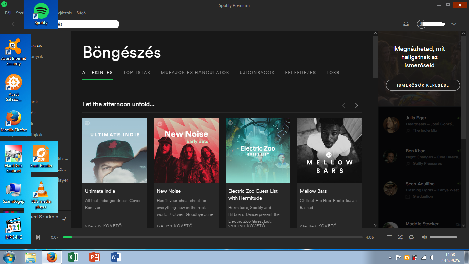Expand the Több tab menu
The height and width of the screenshot is (264, 469).
click(333, 73)
